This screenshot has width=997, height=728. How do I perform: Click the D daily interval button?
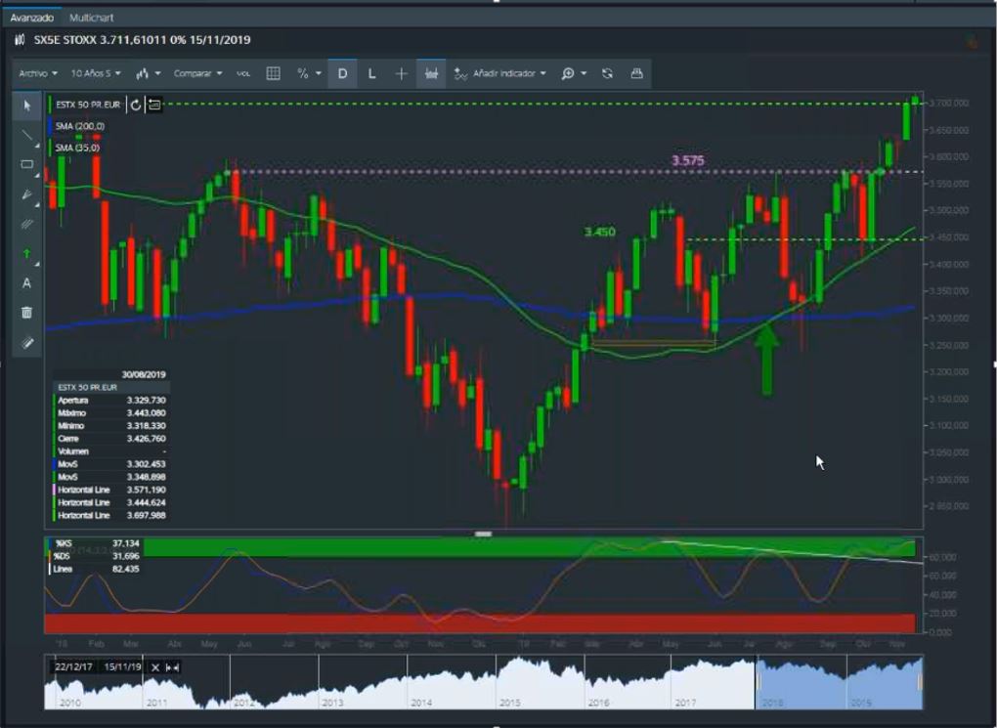point(342,73)
